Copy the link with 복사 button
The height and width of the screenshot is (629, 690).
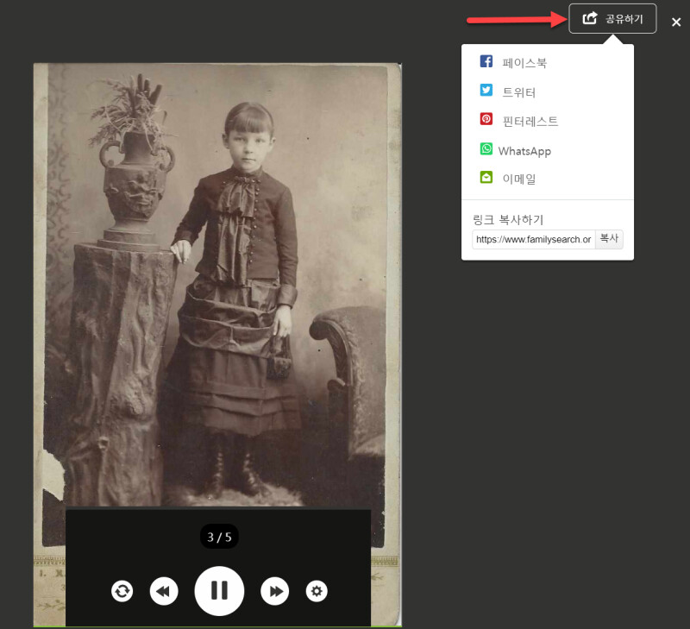pyautogui.click(x=609, y=240)
